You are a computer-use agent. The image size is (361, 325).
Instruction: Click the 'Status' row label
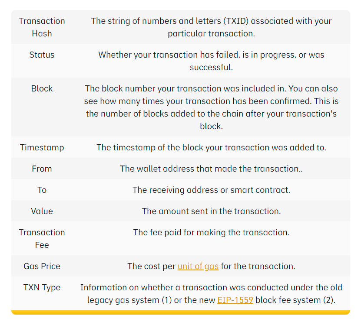click(x=42, y=55)
